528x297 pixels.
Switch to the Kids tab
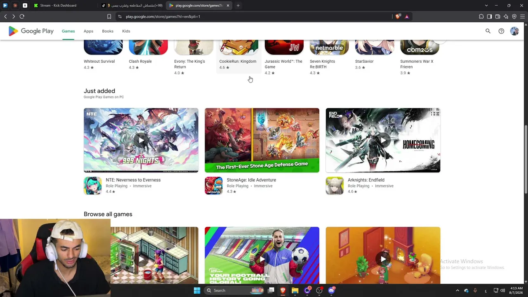click(126, 31)
